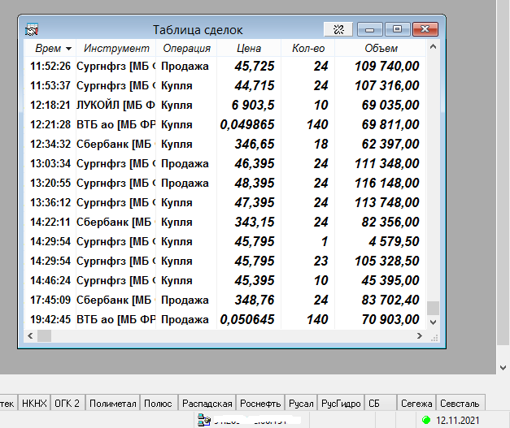The height and width of the screenshot is (428, 510).
Task: Select the Роснефть tab
Action: pos(260,404)
